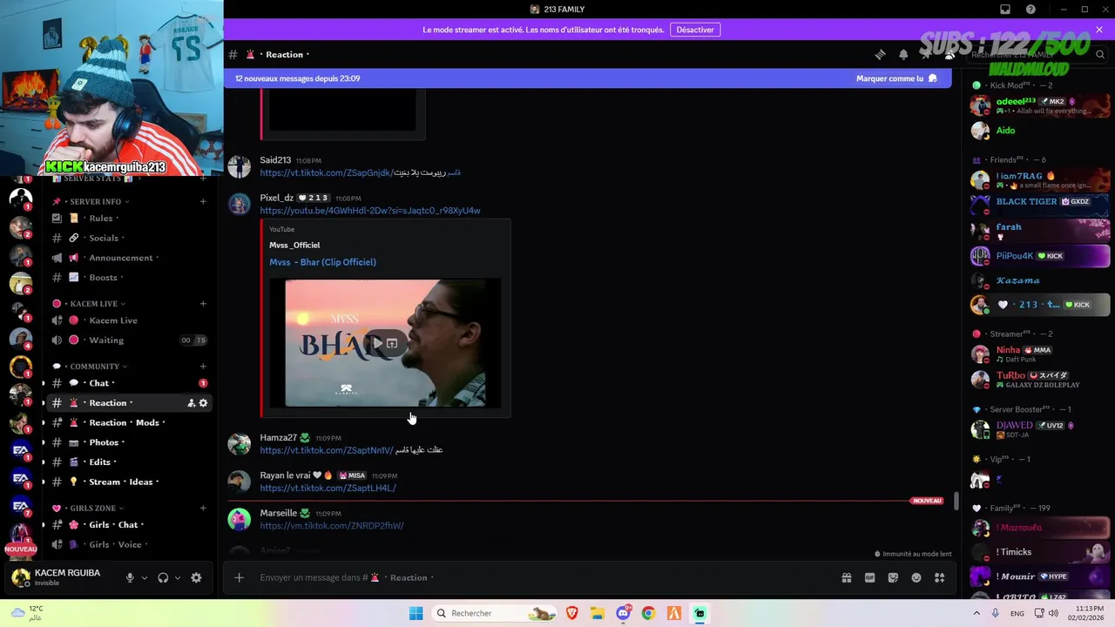Open the Rules channel
The width and height of the screenshot is (1115, 627).
click(x=129, y=218)
